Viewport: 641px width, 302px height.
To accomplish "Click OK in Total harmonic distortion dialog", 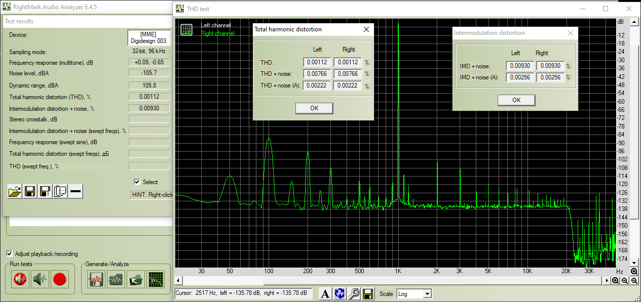I will pos(314,108).
